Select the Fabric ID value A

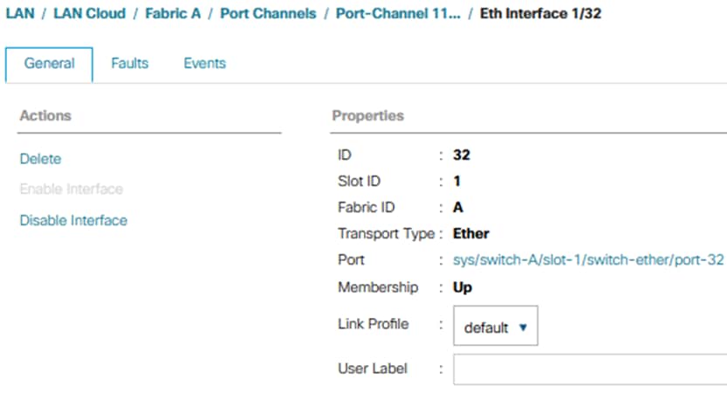pos(458,207)
